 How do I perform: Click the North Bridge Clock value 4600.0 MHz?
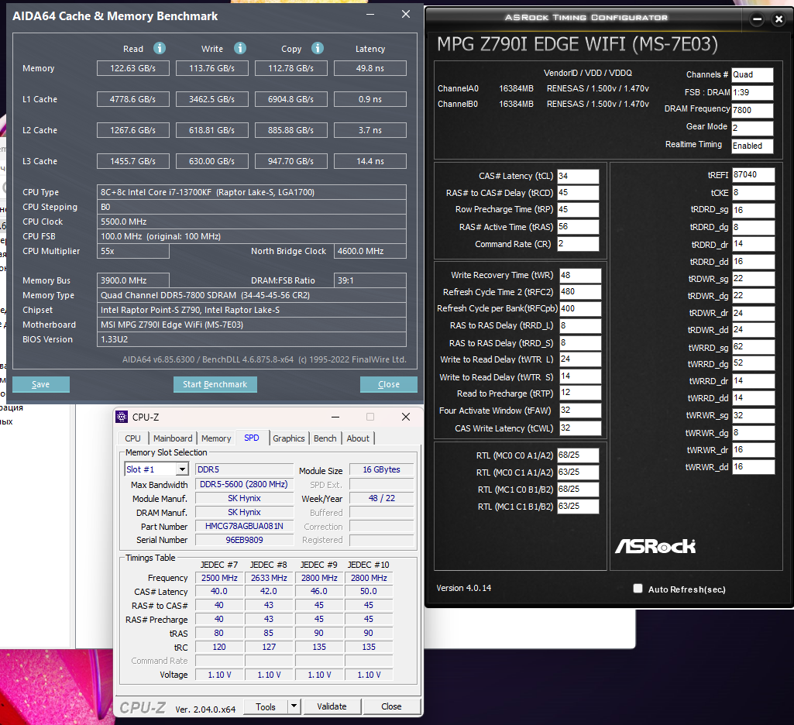370,251
